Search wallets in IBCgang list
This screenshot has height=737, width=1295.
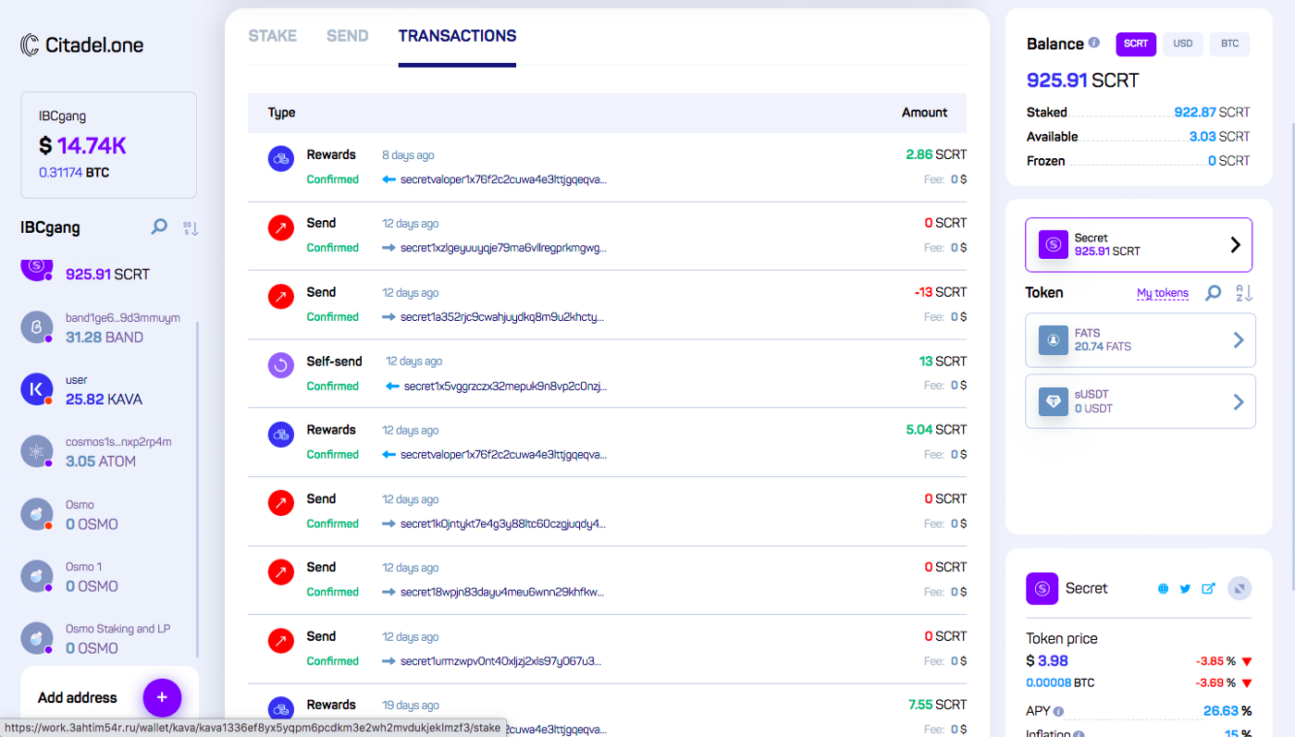[x=159, y=227]
